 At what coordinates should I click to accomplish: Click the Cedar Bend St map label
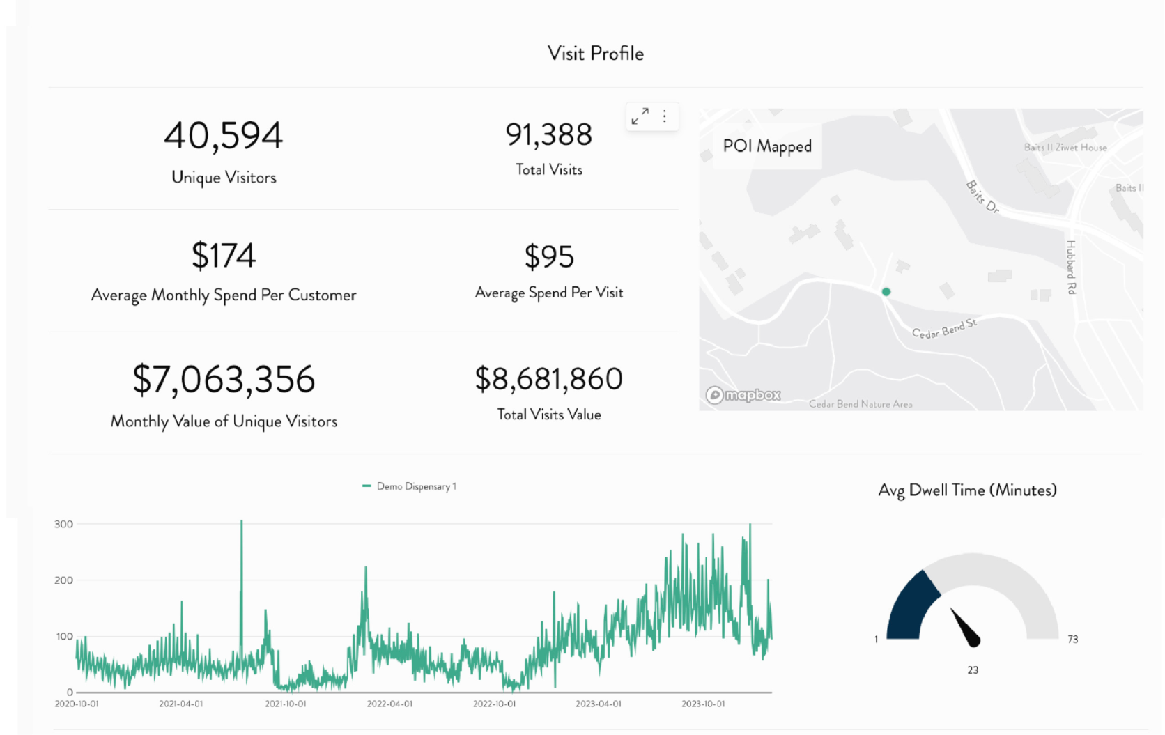click(945, 329)
